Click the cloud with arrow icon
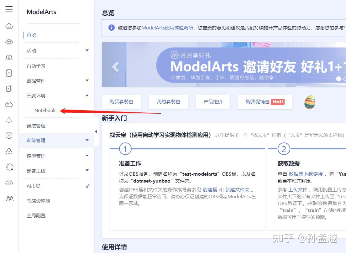 (x=9, y=104)
